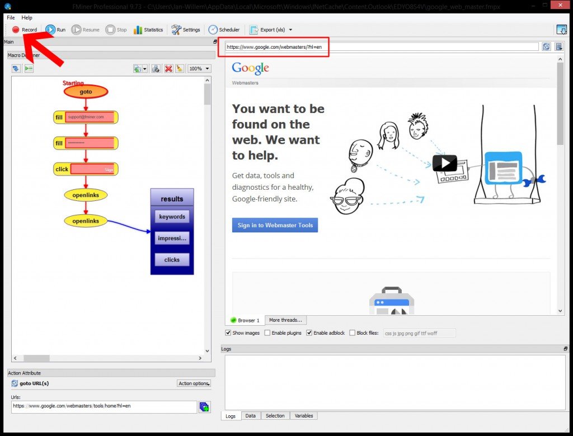Open the Scheduler
573x436 pixels.
click(x=224, y=30)
